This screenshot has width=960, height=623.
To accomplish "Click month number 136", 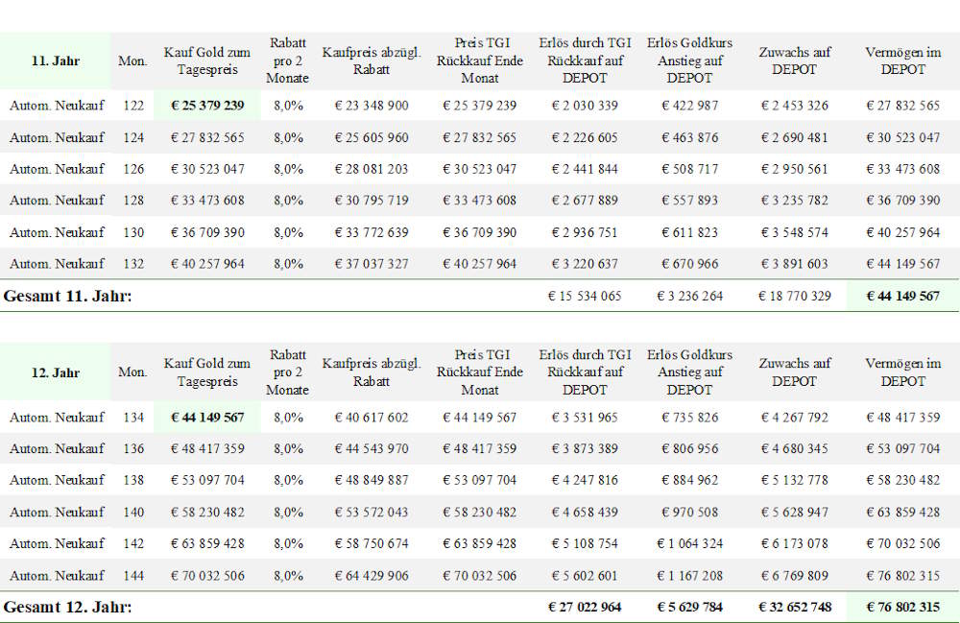I will coord(133,448).
